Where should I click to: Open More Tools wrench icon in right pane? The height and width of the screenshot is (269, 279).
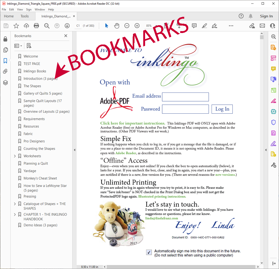[x=273, y=165]
